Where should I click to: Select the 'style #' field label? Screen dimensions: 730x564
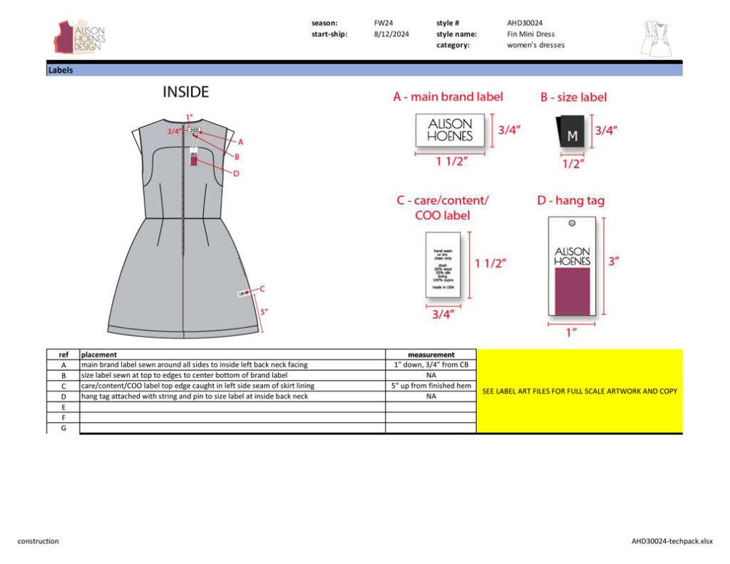coord(448,23)
